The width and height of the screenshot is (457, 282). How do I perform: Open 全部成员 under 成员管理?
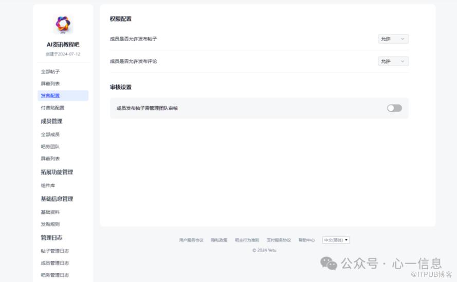coord(50,135)
